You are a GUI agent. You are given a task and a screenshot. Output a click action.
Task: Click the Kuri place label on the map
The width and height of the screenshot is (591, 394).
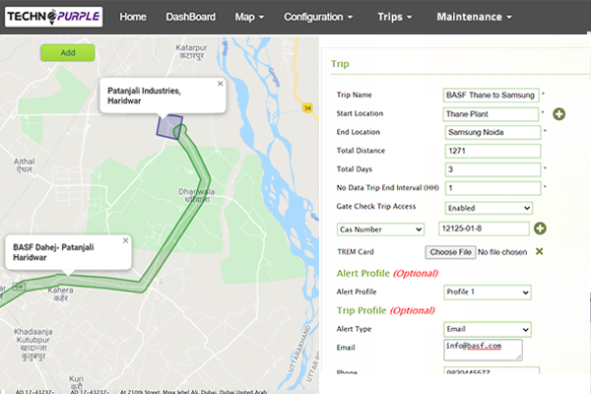pyautogui.click(x=76, y=382)
